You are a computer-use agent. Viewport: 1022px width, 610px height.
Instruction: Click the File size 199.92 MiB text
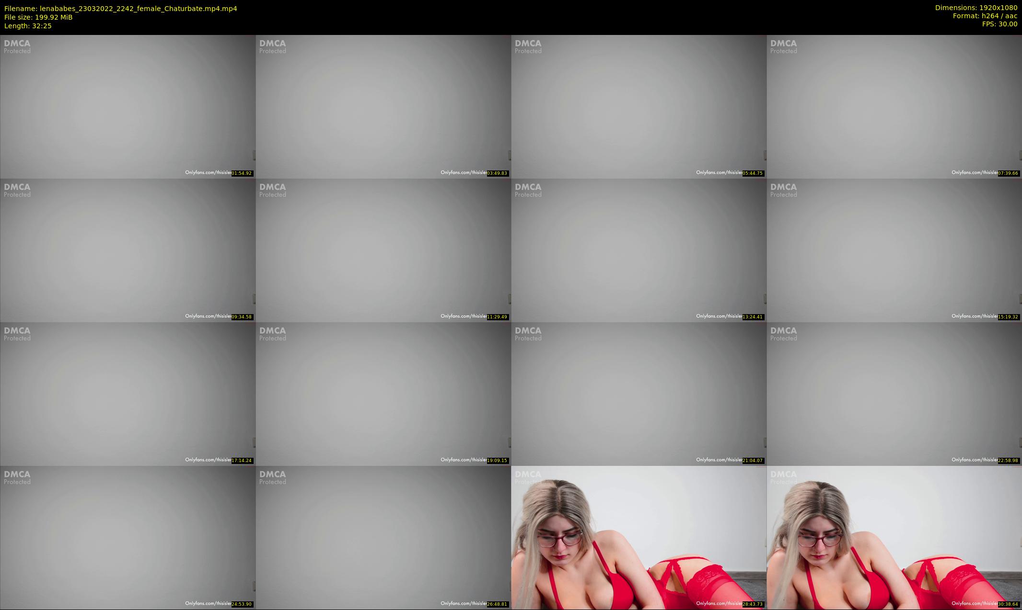click(38, 17)
